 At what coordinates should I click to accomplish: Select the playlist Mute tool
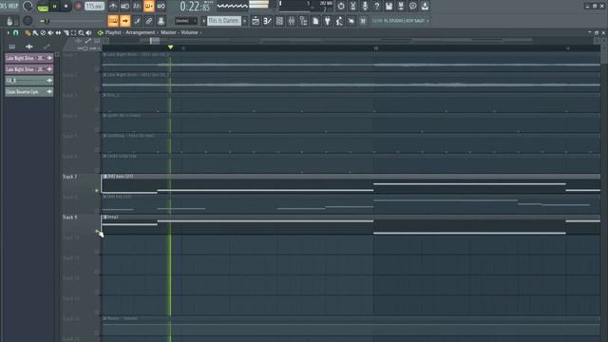tap(50, 33)
